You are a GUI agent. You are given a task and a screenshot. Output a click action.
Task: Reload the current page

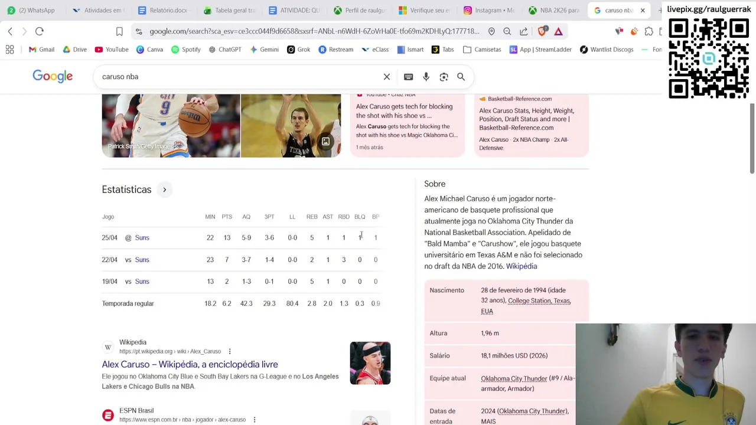point(40,31)
